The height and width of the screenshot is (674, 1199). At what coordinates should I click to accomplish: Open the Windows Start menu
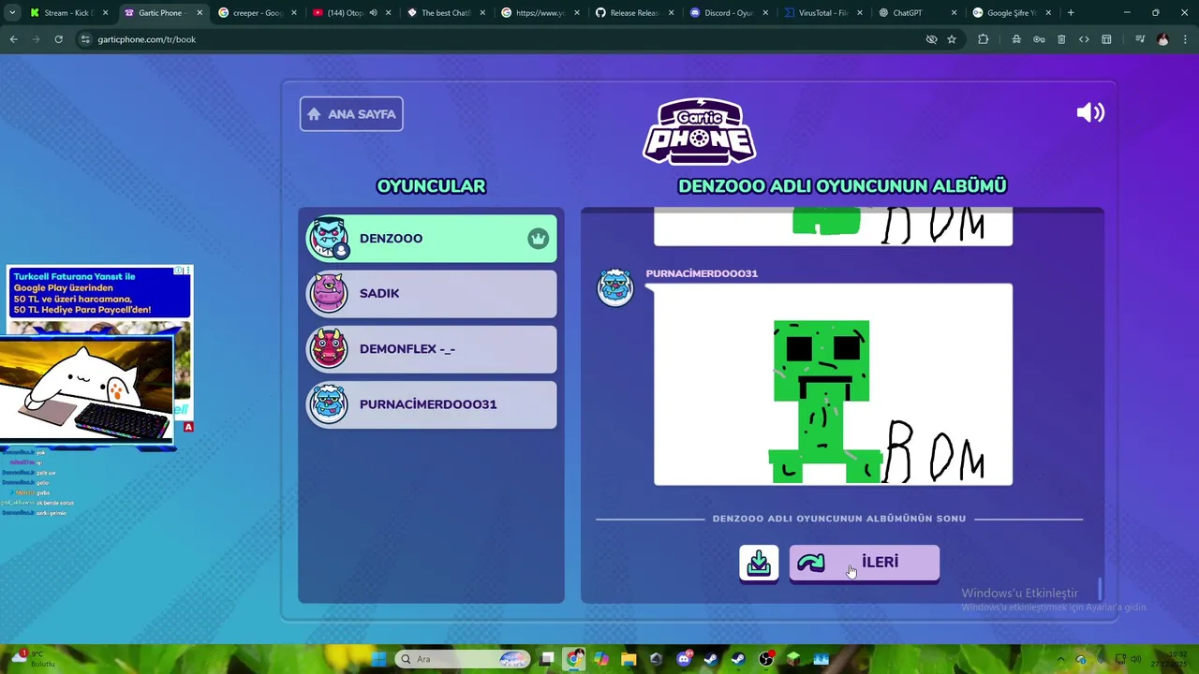coord(378,659)
